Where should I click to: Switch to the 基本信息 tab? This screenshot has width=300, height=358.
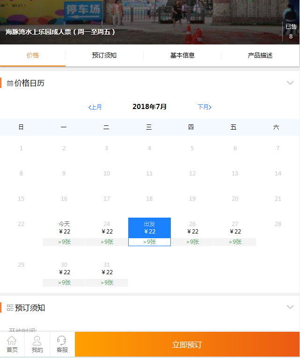[x=182, y=55]
